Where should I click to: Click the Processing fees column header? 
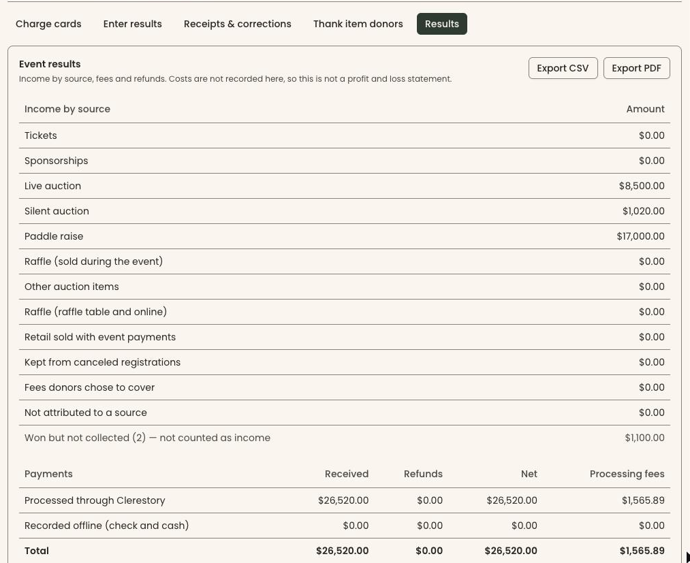click(627, 474)
